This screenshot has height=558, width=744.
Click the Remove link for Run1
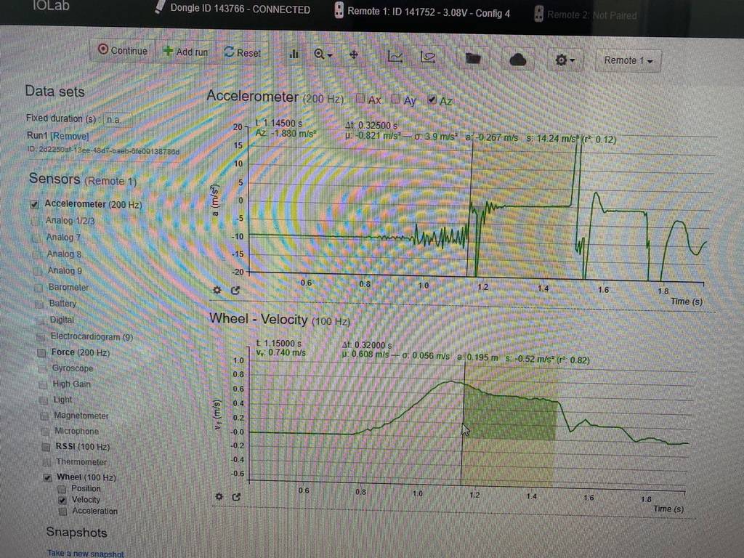tap(70, 136)
